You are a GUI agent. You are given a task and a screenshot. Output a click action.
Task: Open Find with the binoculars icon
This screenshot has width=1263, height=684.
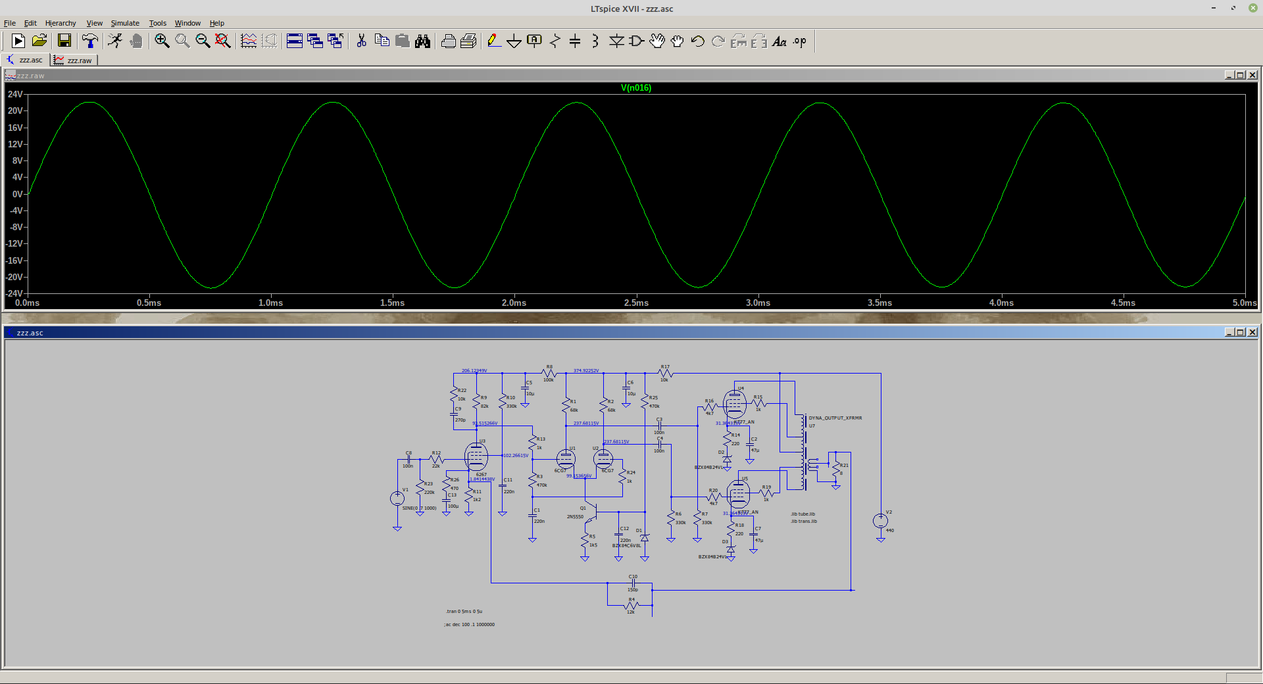[422, 41]
